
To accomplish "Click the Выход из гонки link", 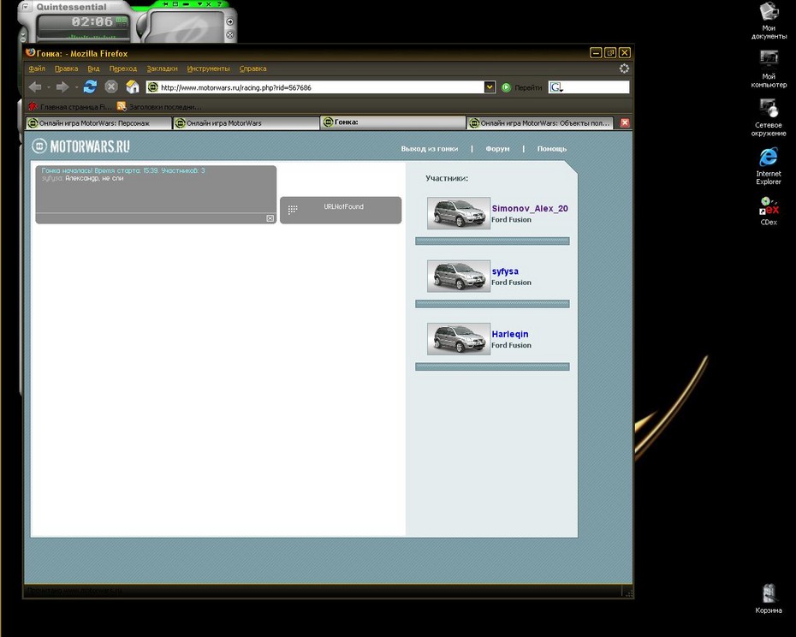I will pos(430,149).
